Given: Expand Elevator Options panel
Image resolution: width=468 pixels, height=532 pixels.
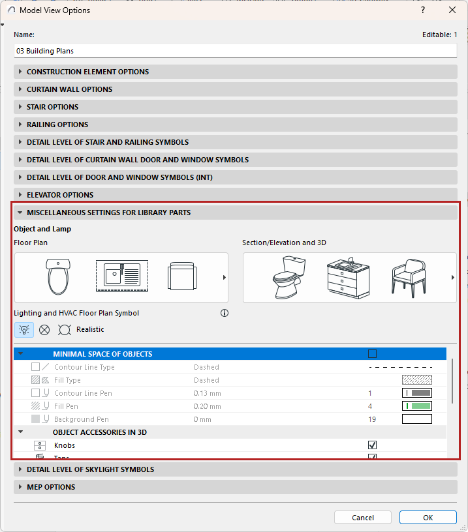Looking at the screenshot, I should point(236,195).
